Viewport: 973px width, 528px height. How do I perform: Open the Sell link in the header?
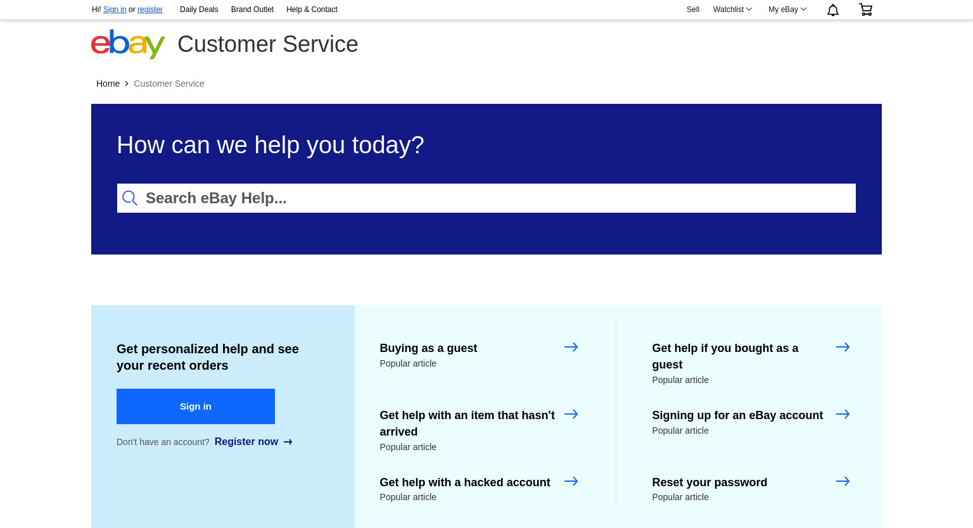click(693, 9)
